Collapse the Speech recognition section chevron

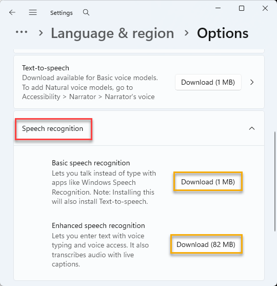(x=252, y=128)
